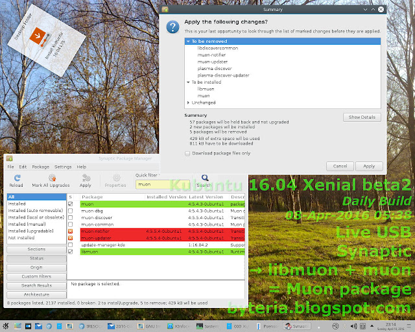Viewport: 415px width, 332px height.
Task: Toggle the muon package checkbox
Action: [71, 204]
